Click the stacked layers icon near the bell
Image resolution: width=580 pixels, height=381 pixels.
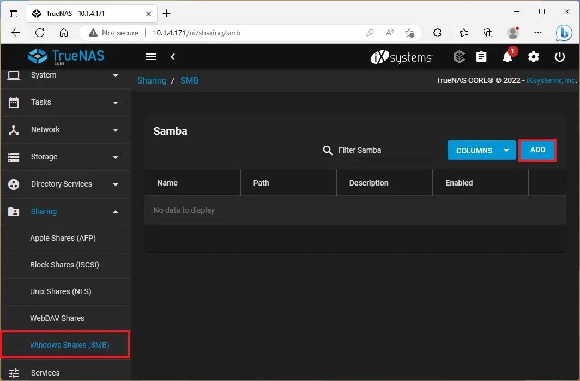[459, 57]
